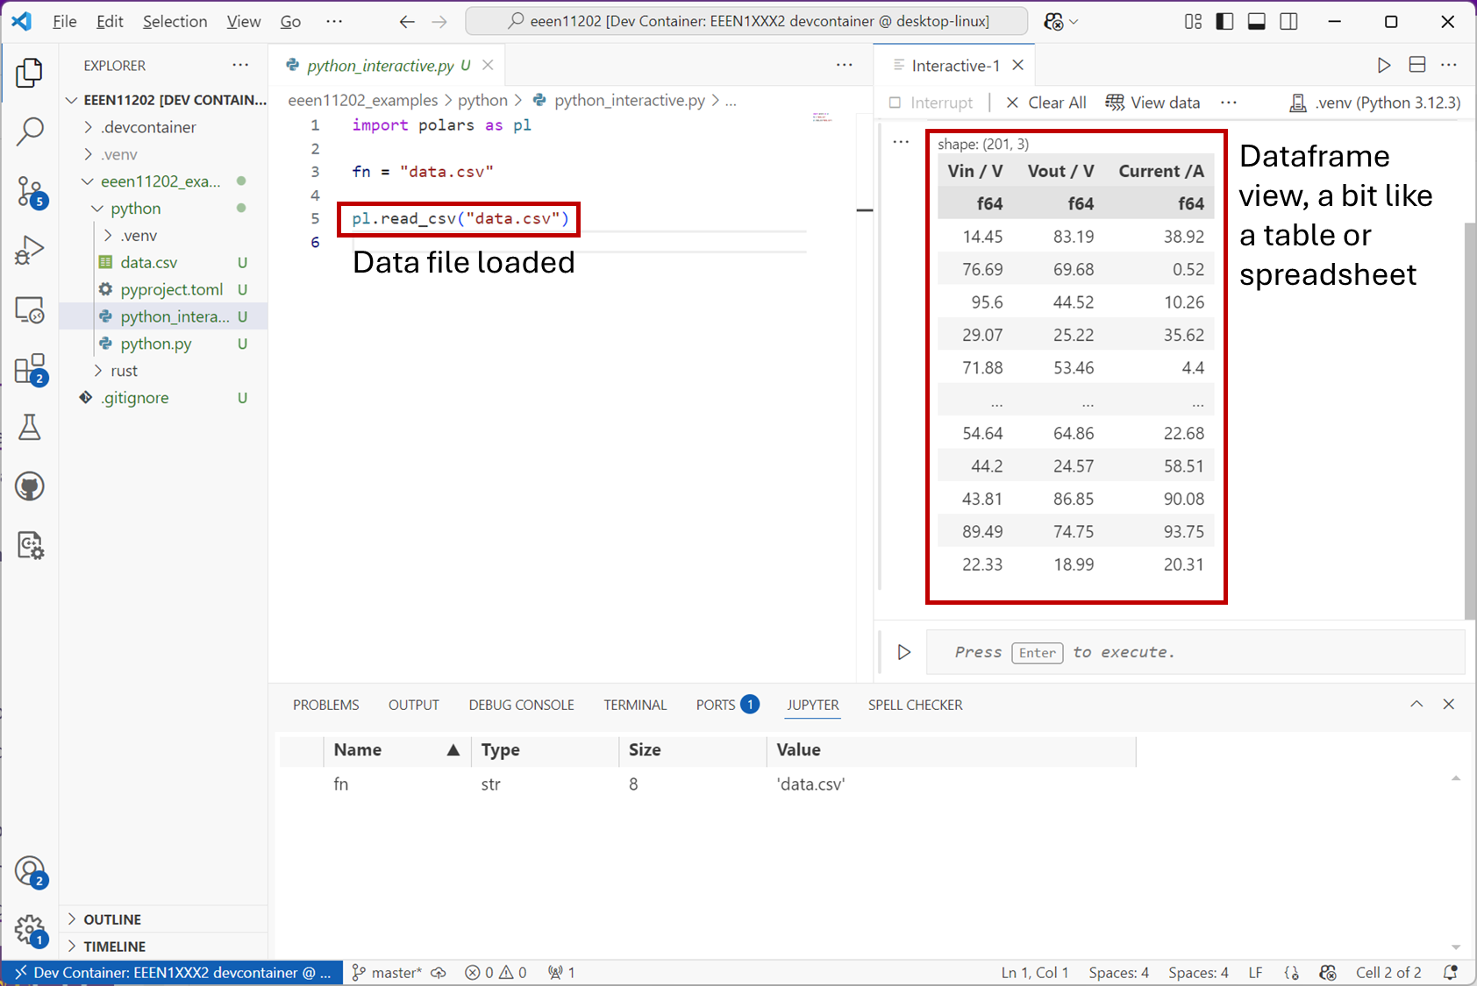Viewport: 1477px width, 986px height.
Task: Open the Extensions view
Action: click(x=30, y=369)
